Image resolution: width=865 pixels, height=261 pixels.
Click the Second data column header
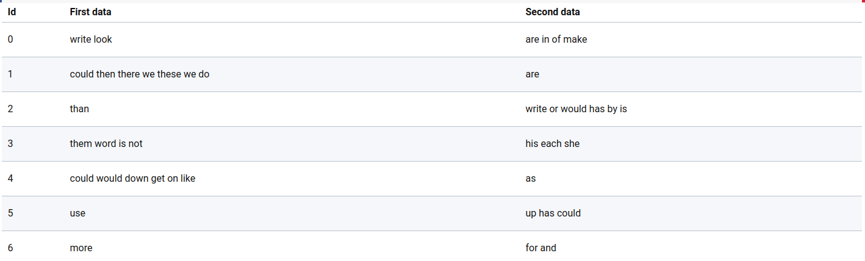[x=552, y=12]
